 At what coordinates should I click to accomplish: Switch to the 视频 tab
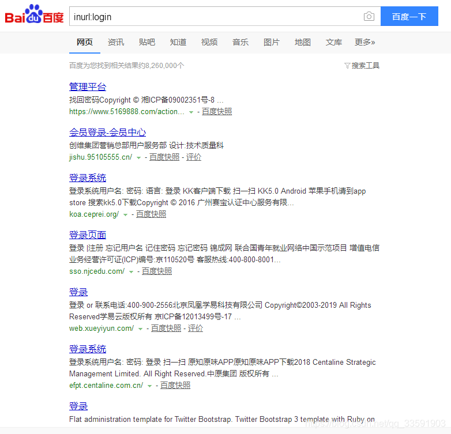pyautogui.click(x=209, y=42)
